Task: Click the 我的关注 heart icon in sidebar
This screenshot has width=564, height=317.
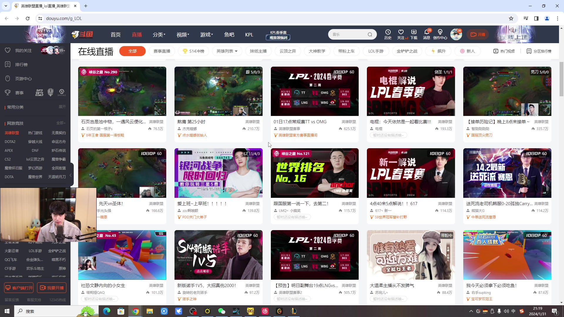Action: point(8,50)
